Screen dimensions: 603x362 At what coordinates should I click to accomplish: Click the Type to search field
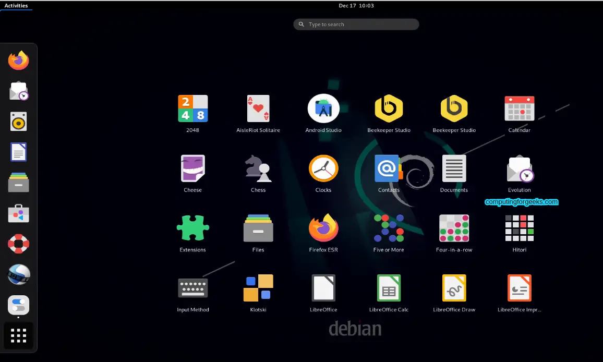(x=356, y=24)
